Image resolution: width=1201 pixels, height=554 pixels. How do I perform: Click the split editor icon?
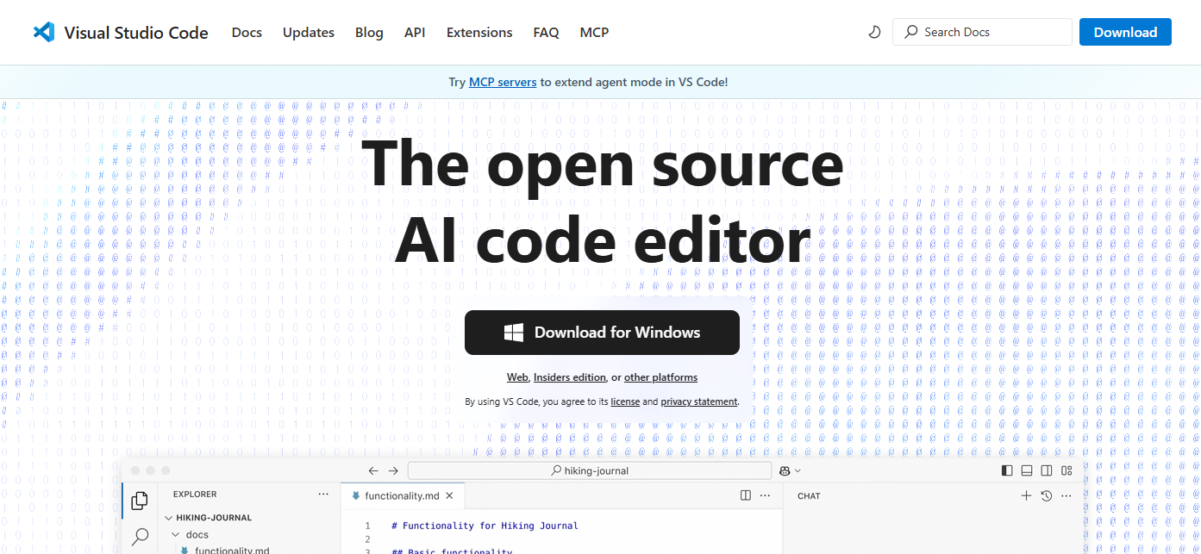(746, 495)
